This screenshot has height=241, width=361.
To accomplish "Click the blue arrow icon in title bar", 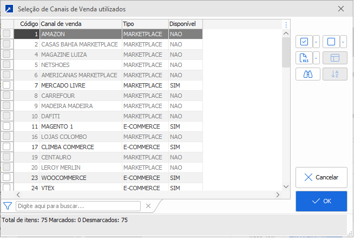I will 9,9.
